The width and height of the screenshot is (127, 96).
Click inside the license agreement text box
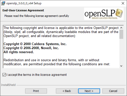pyautogui.click(x=61, y=47)
